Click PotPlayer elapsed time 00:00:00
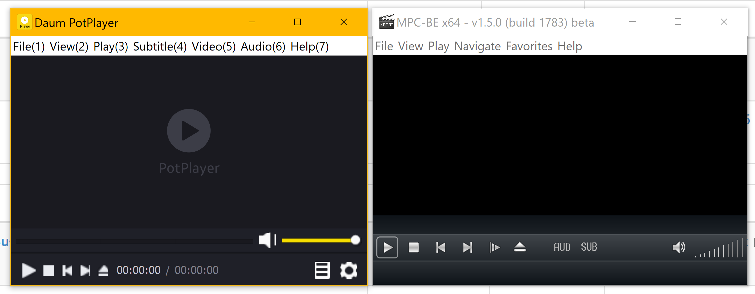The height and width of the screenshot is (294, 755). [139, 270]
